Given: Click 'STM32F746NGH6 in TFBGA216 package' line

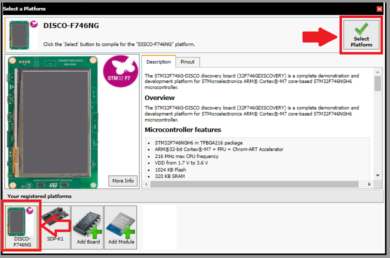Looking at the screenshot, I should coord(198,143).
